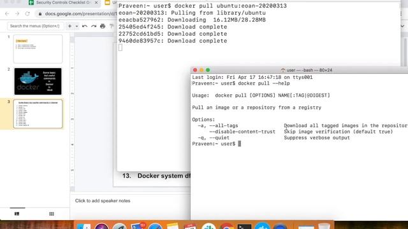Click 'eeacba527962: Downloading' progress line
Screen dimensions: 408x229
point(192,20)
